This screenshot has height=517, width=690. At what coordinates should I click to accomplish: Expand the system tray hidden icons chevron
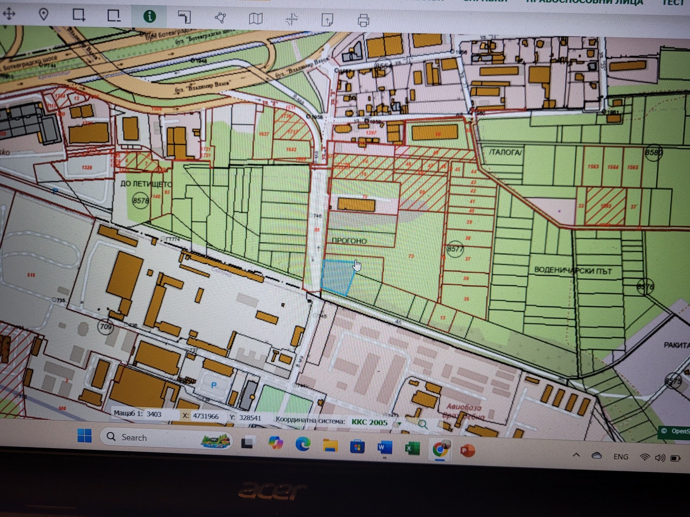(x=576, y=455)
